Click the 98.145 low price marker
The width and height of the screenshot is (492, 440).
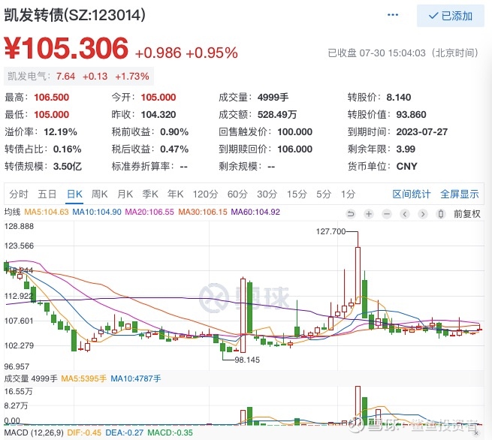point(247,360)
